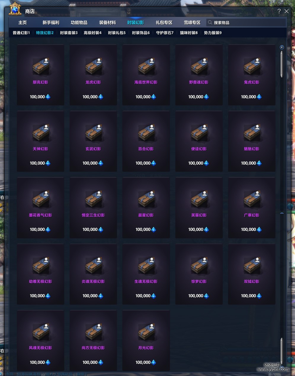The width and height of the screenshot is (295, 376).
Task: Select the 尚方无极幻影 item card
Action: coord(93,340)
